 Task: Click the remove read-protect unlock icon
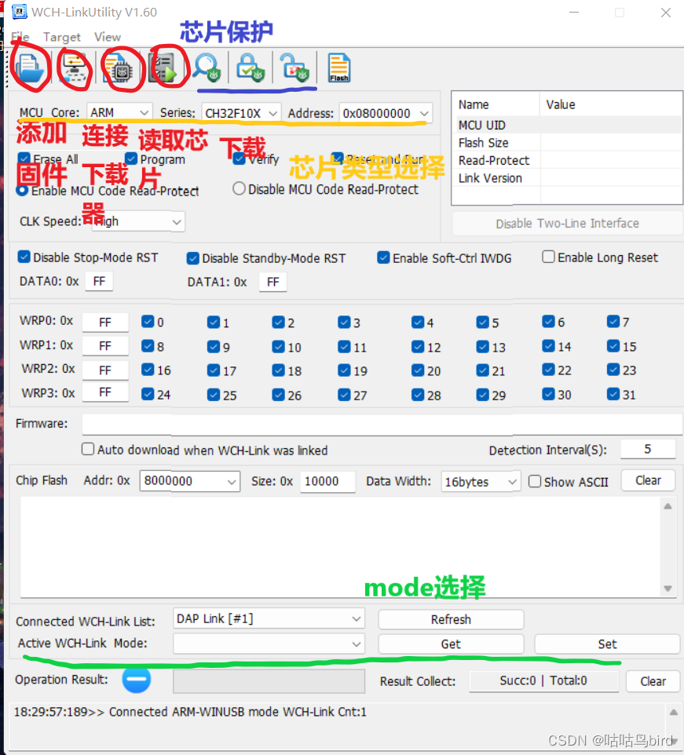point(294,68)
